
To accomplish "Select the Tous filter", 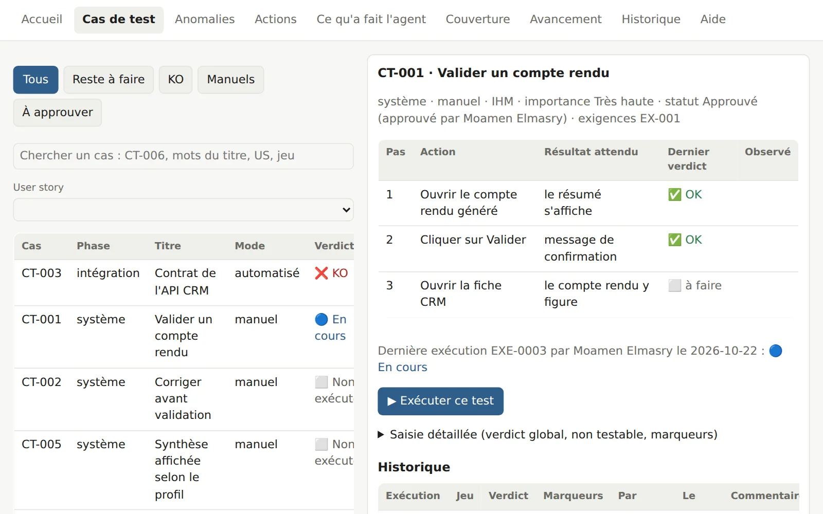I will point(35,80).
